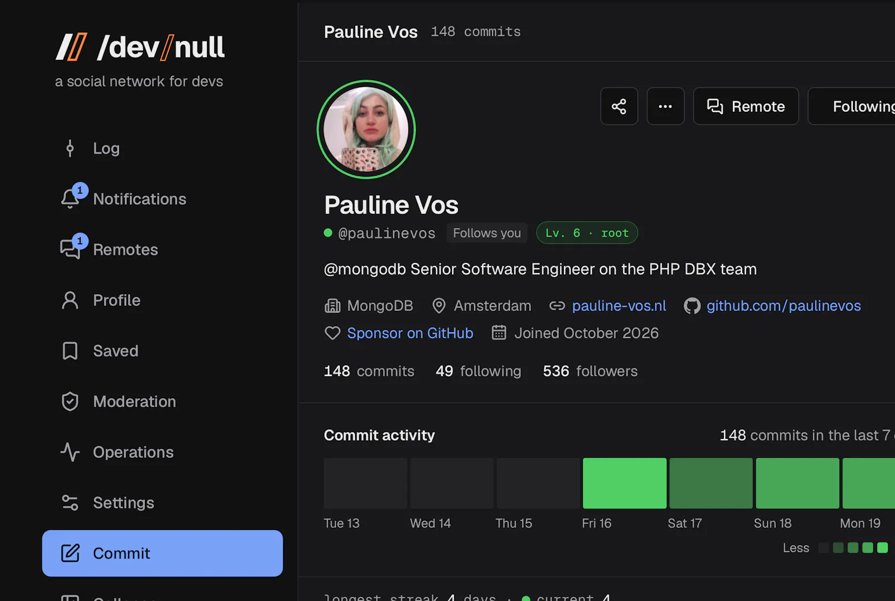Open the Log icon in sidebar
This screenshot has height=601, width=895.
(70, 148)
